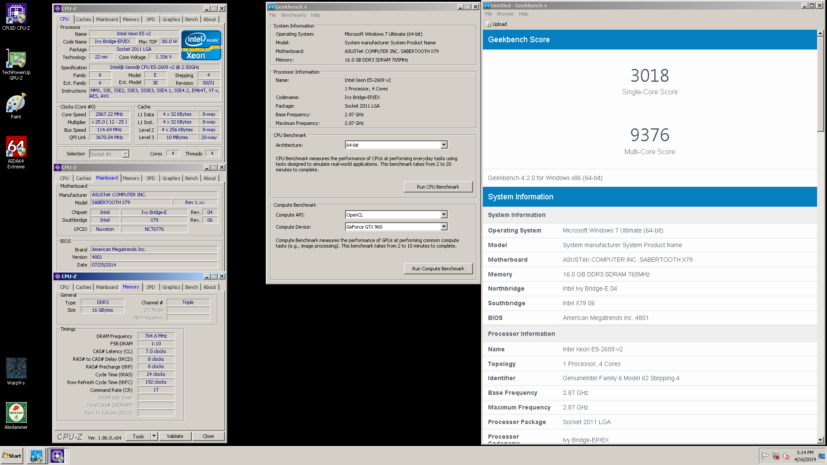This screenshot has height=465, width=827.
Task: Click the Geekbench 4 launcher window title icon
Action: click(x=271, y=7)
